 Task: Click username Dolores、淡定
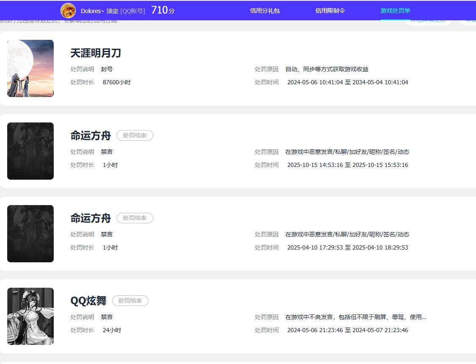point(99,11)
